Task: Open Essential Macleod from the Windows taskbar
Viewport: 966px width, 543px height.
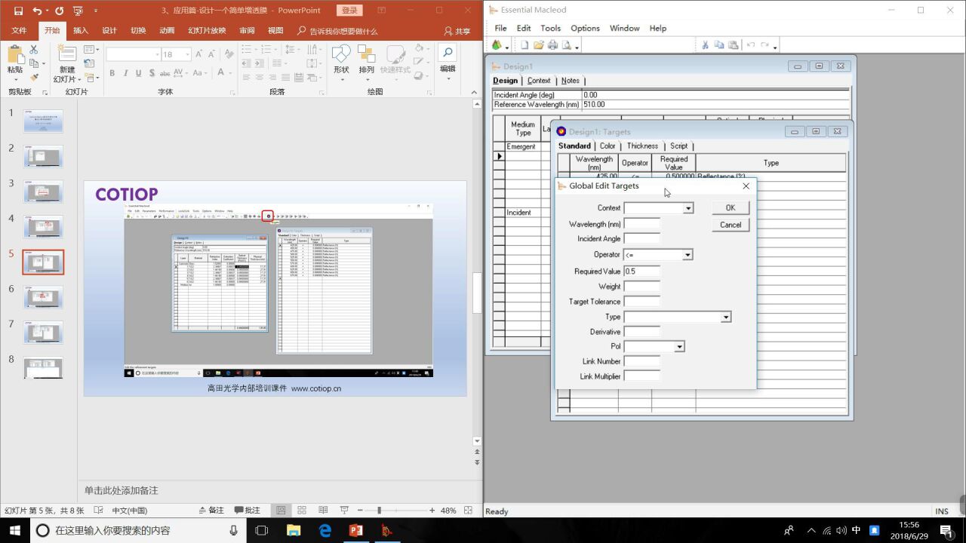Action: coord(386,530)
